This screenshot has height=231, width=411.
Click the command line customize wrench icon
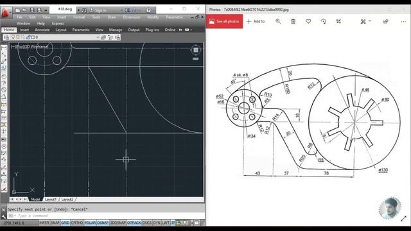3,216
